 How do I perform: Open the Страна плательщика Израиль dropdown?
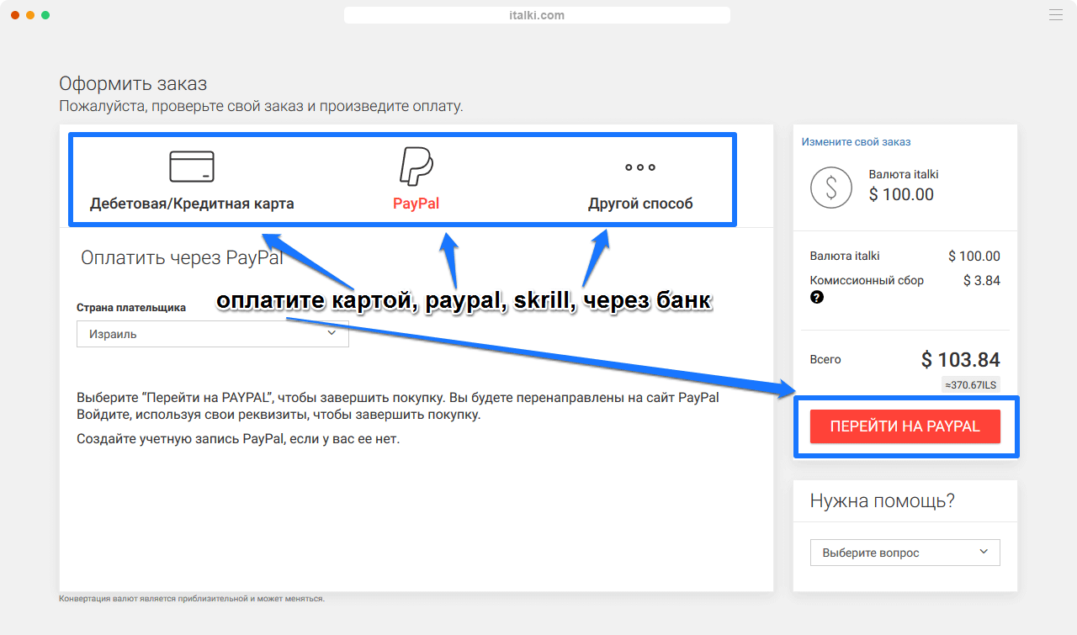click(x=212, y=334)
